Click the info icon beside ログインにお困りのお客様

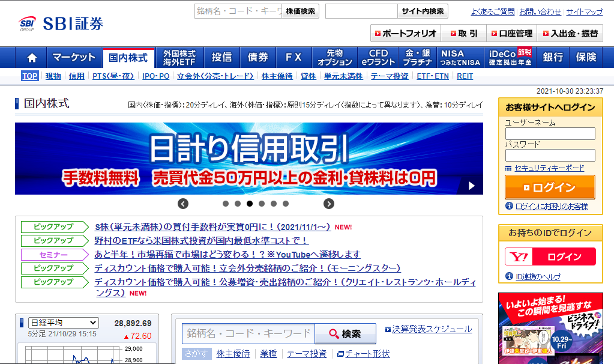509,205
